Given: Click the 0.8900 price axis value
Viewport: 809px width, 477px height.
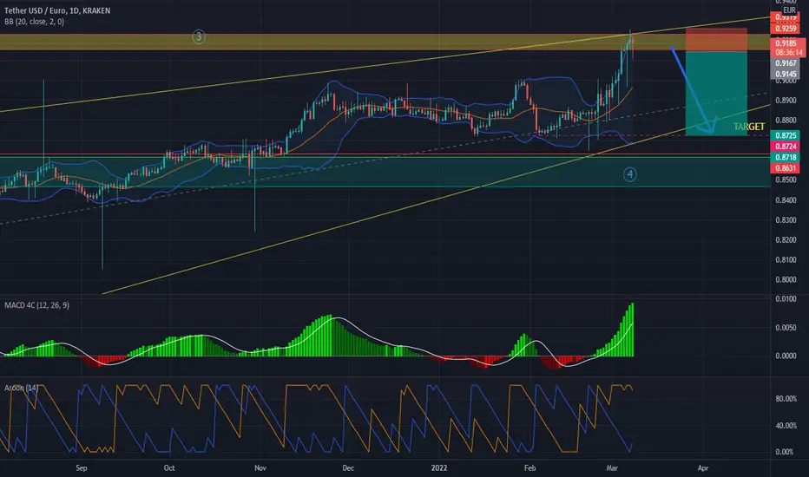Looking at the screenshot, I should [786, 101].
